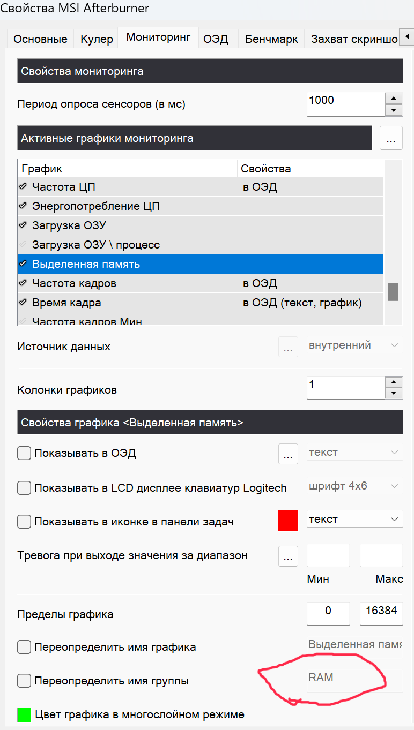
Task: Toggle checkmark beside Частота ЦП graph
Action: 23,187
